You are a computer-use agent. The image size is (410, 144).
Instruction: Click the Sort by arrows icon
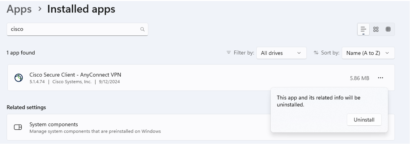click(316, 53)
